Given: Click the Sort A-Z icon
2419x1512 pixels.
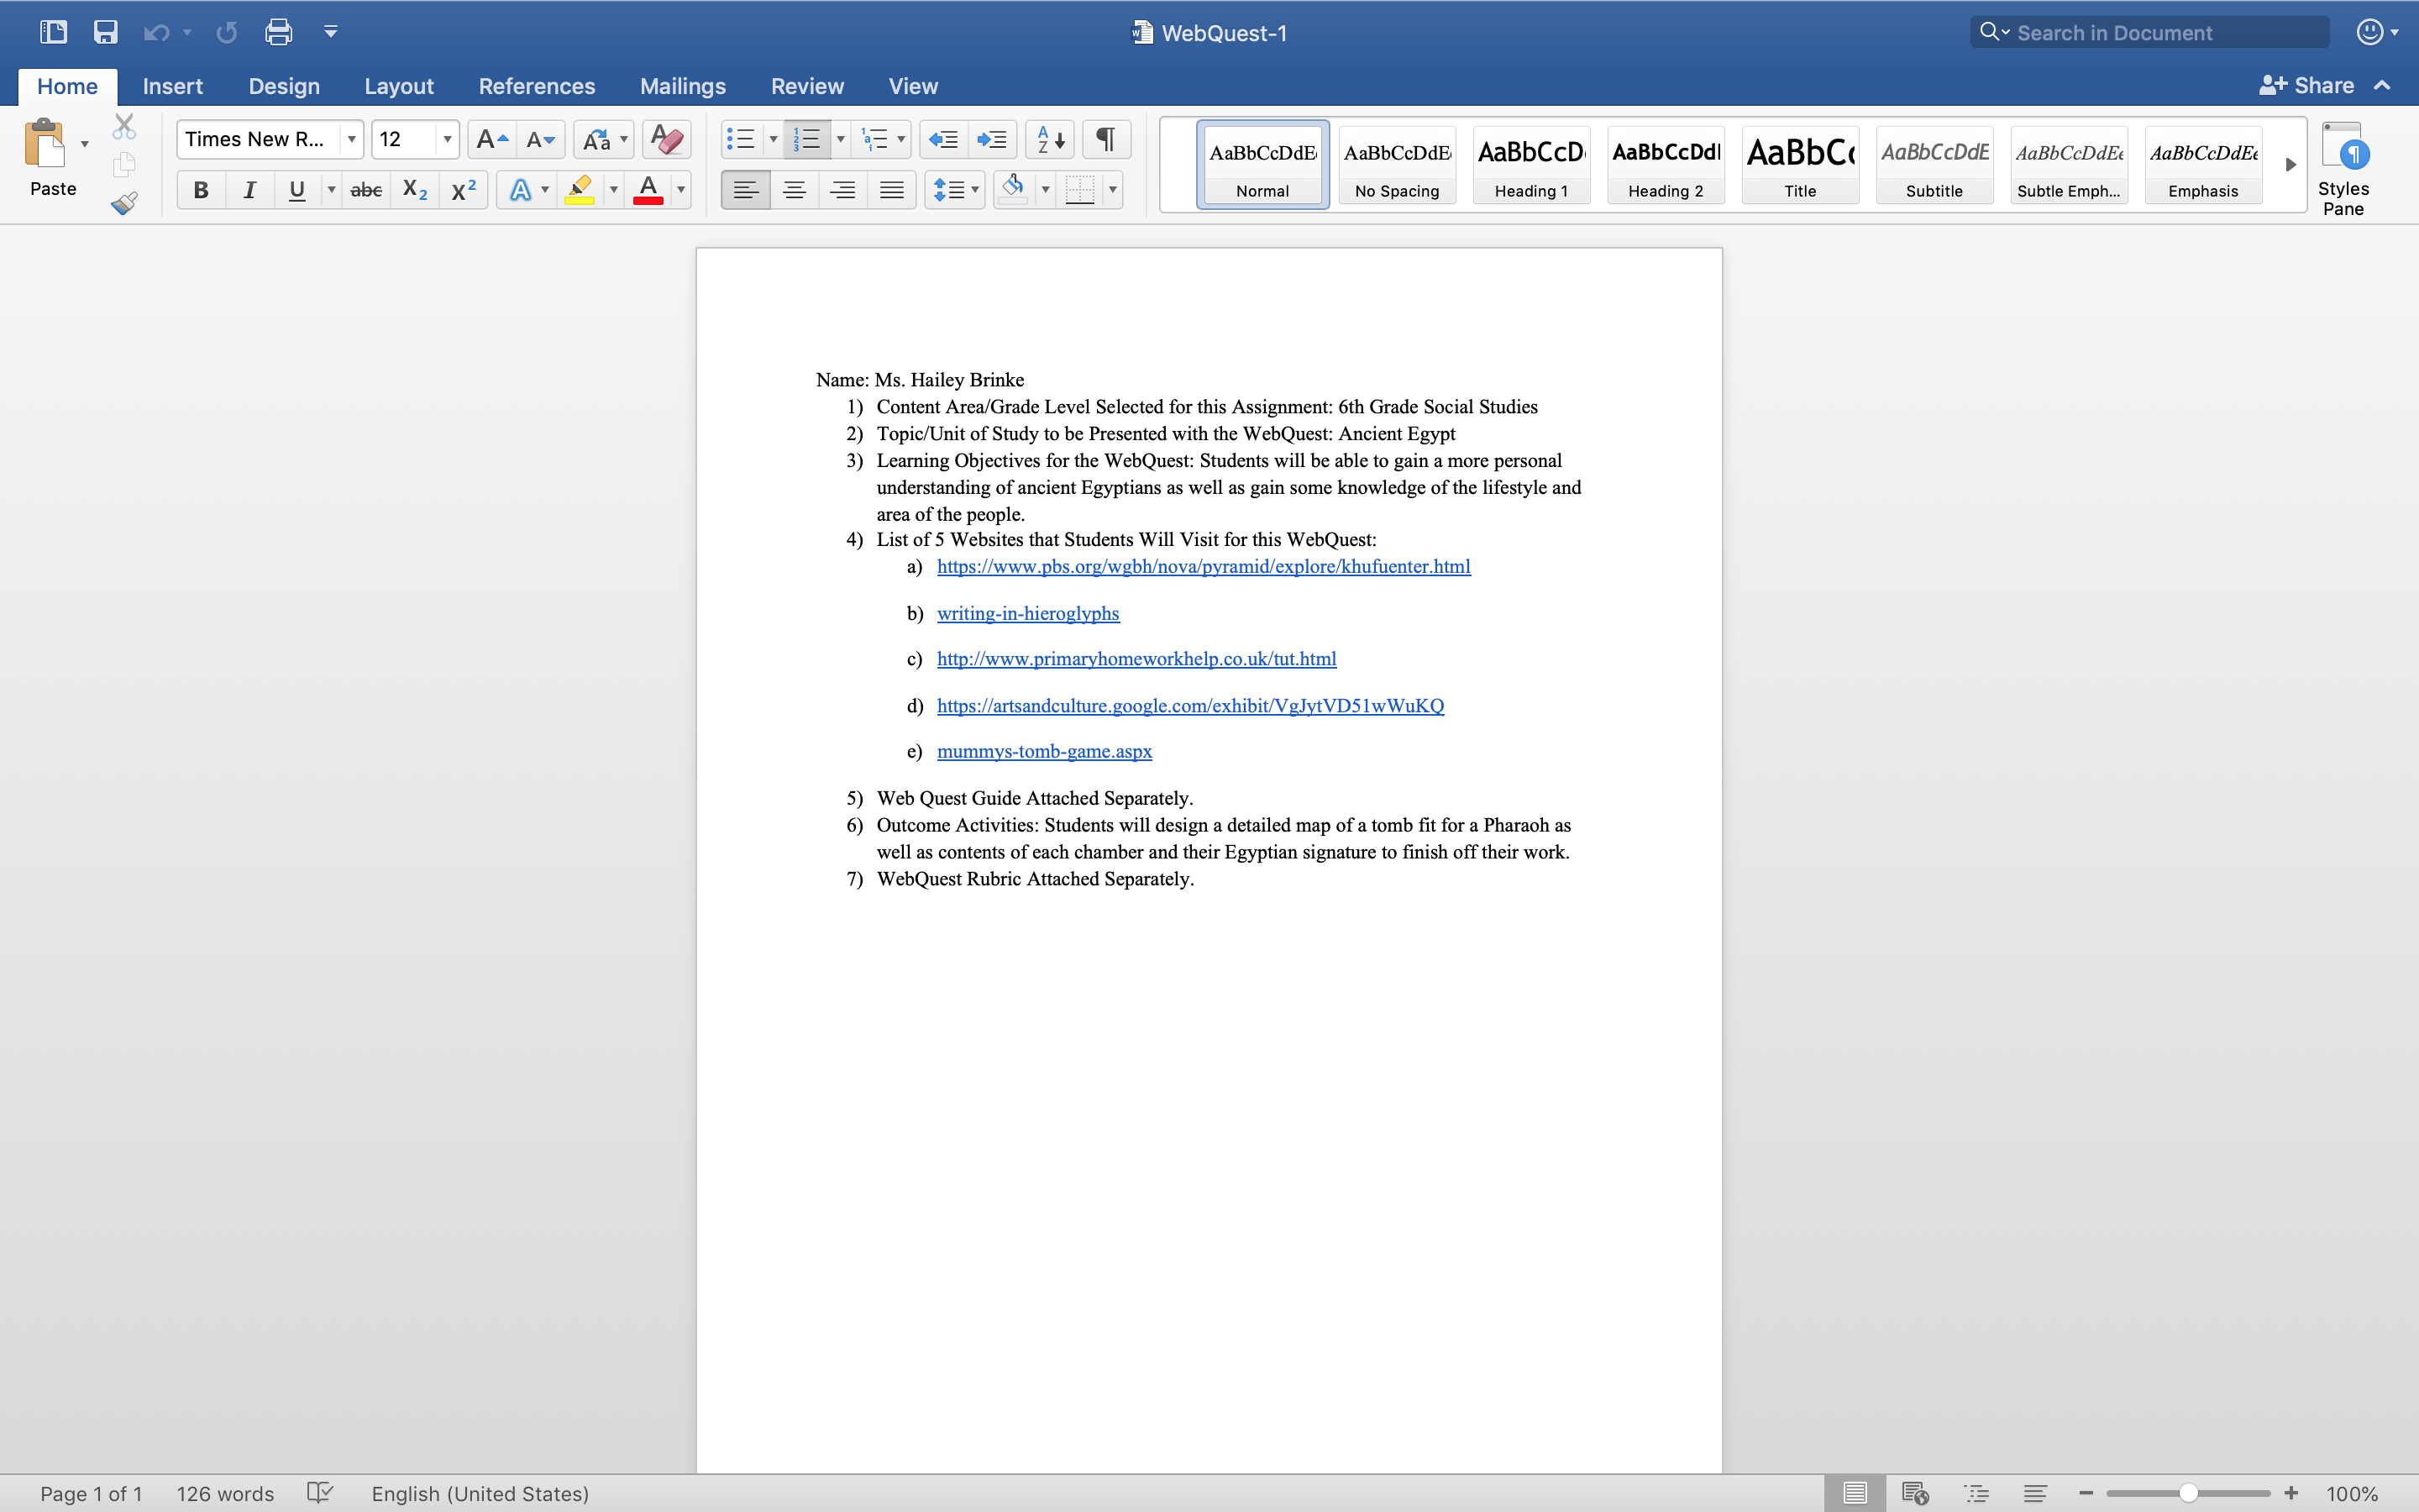Looking at the screenshot, I should pos(1050,139).
